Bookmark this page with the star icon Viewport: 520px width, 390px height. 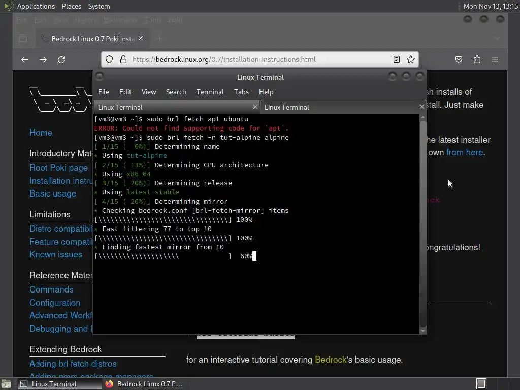pos(411,59)
